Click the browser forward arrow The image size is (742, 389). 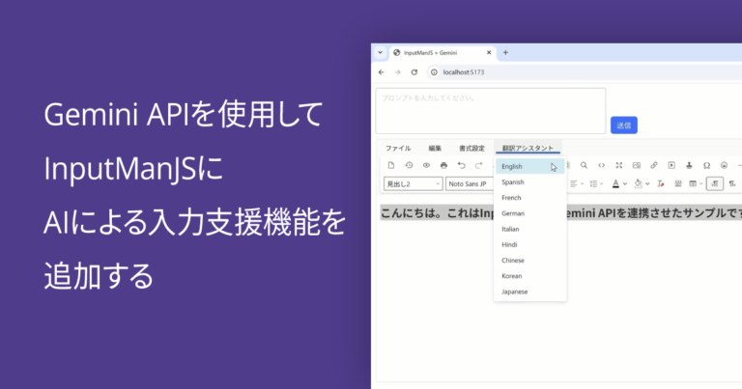click(397, 72)
